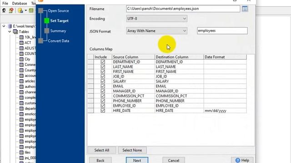Select the articles table icon
The height and width of the screenshot is (163, 291).
(21, 81)
